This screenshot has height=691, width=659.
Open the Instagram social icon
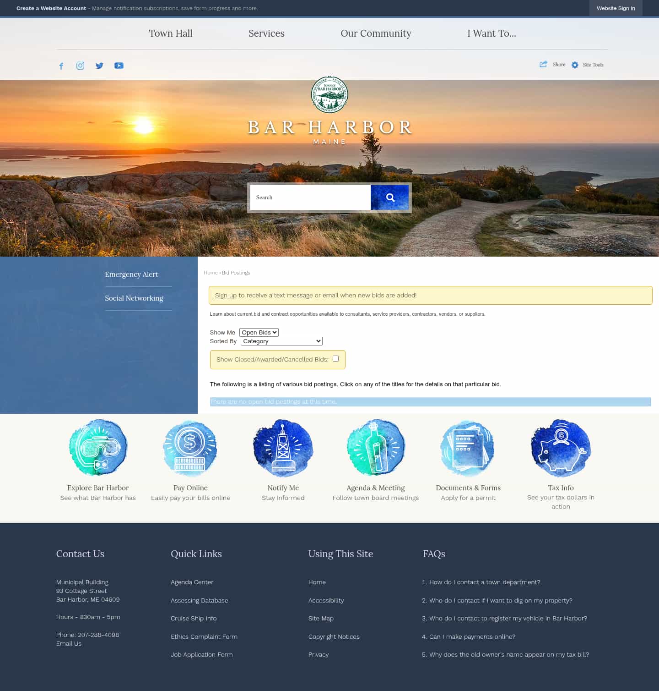click(80, 66)
